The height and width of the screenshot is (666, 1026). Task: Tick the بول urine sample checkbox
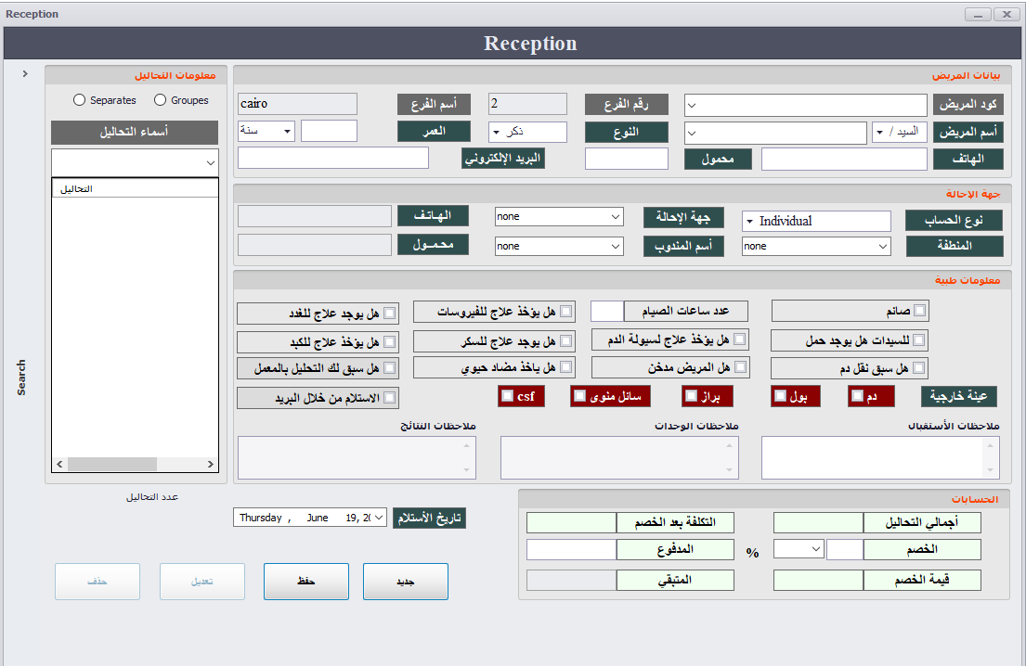click(780, 397)
